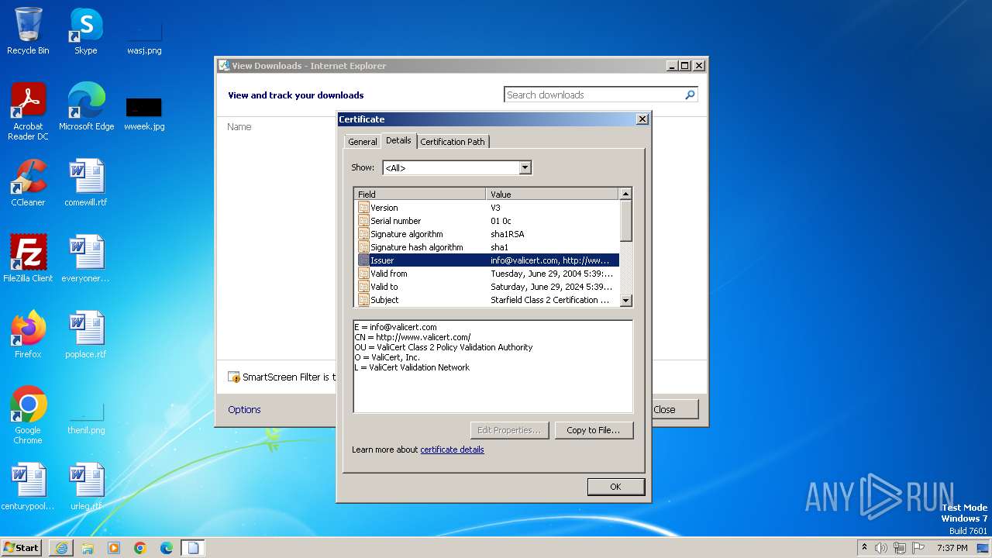Close the Certificate dialog
Viewport: 992px width, 558px height.
642,119
